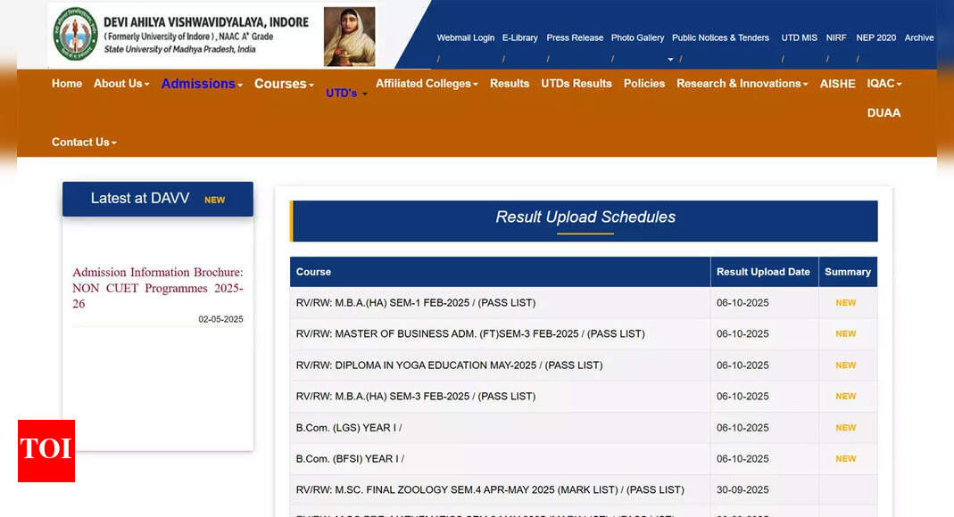Click NEW icon for B.Com. (BFSI) Year I row
Viewport: 954px width, 517px height.
[x=845, y=459]
